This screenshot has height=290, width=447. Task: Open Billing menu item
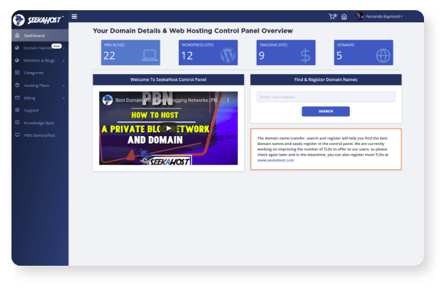tap(40, 98)
